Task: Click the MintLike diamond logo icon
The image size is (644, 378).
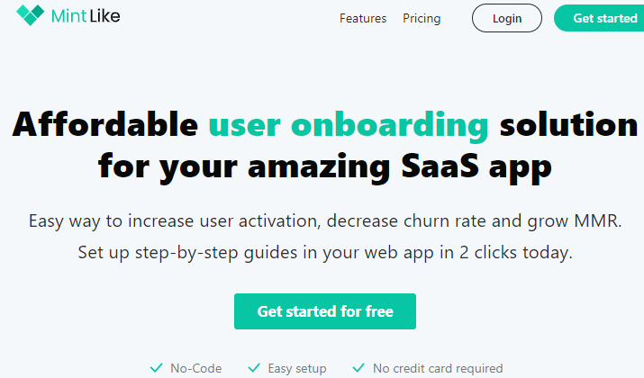Action: [30, 15]
